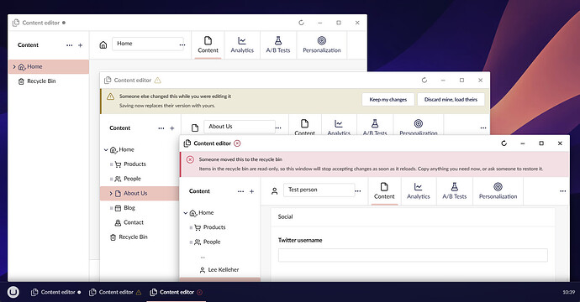Open Personalization tab in Test person window

tap(498, 191)
